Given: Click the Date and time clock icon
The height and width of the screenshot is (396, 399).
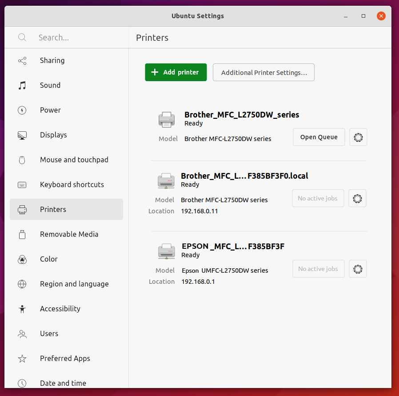Looking at the screenshot, I should [22, 383].
